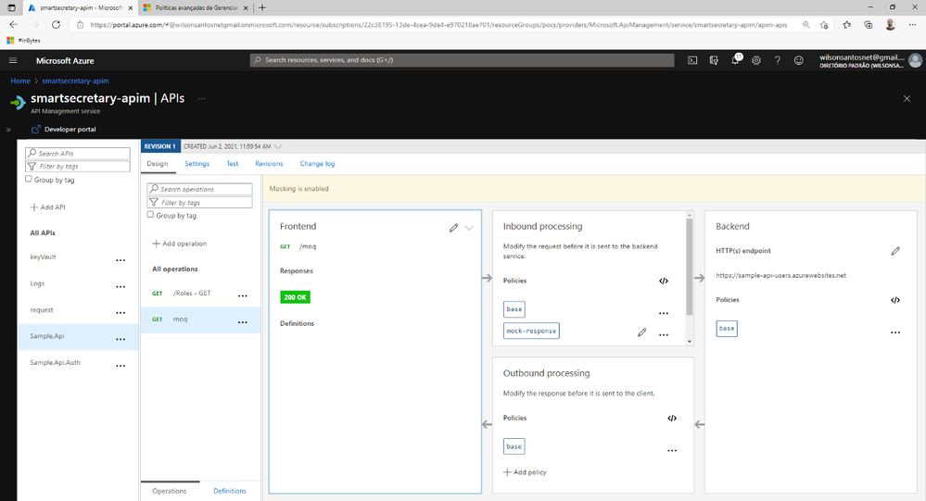Open a new browser tab

(x=262, y=7)
